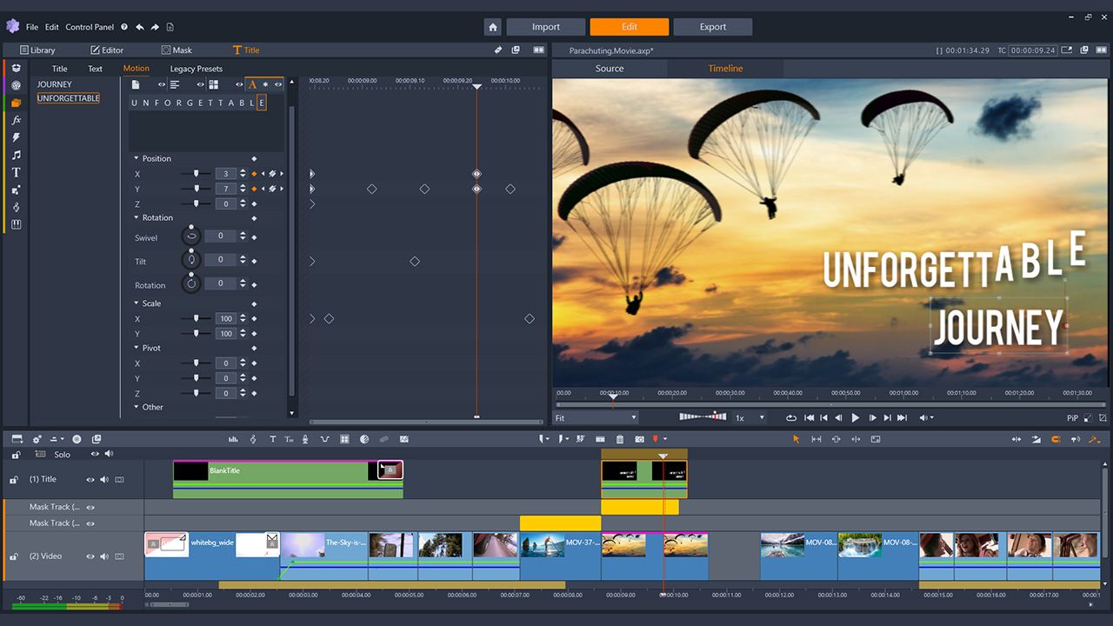
Task: Collapse the Position section
Action: 137,159
